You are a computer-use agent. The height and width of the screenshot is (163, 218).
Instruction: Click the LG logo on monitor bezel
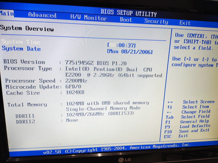pyautogui.click(x=124, y=160)
